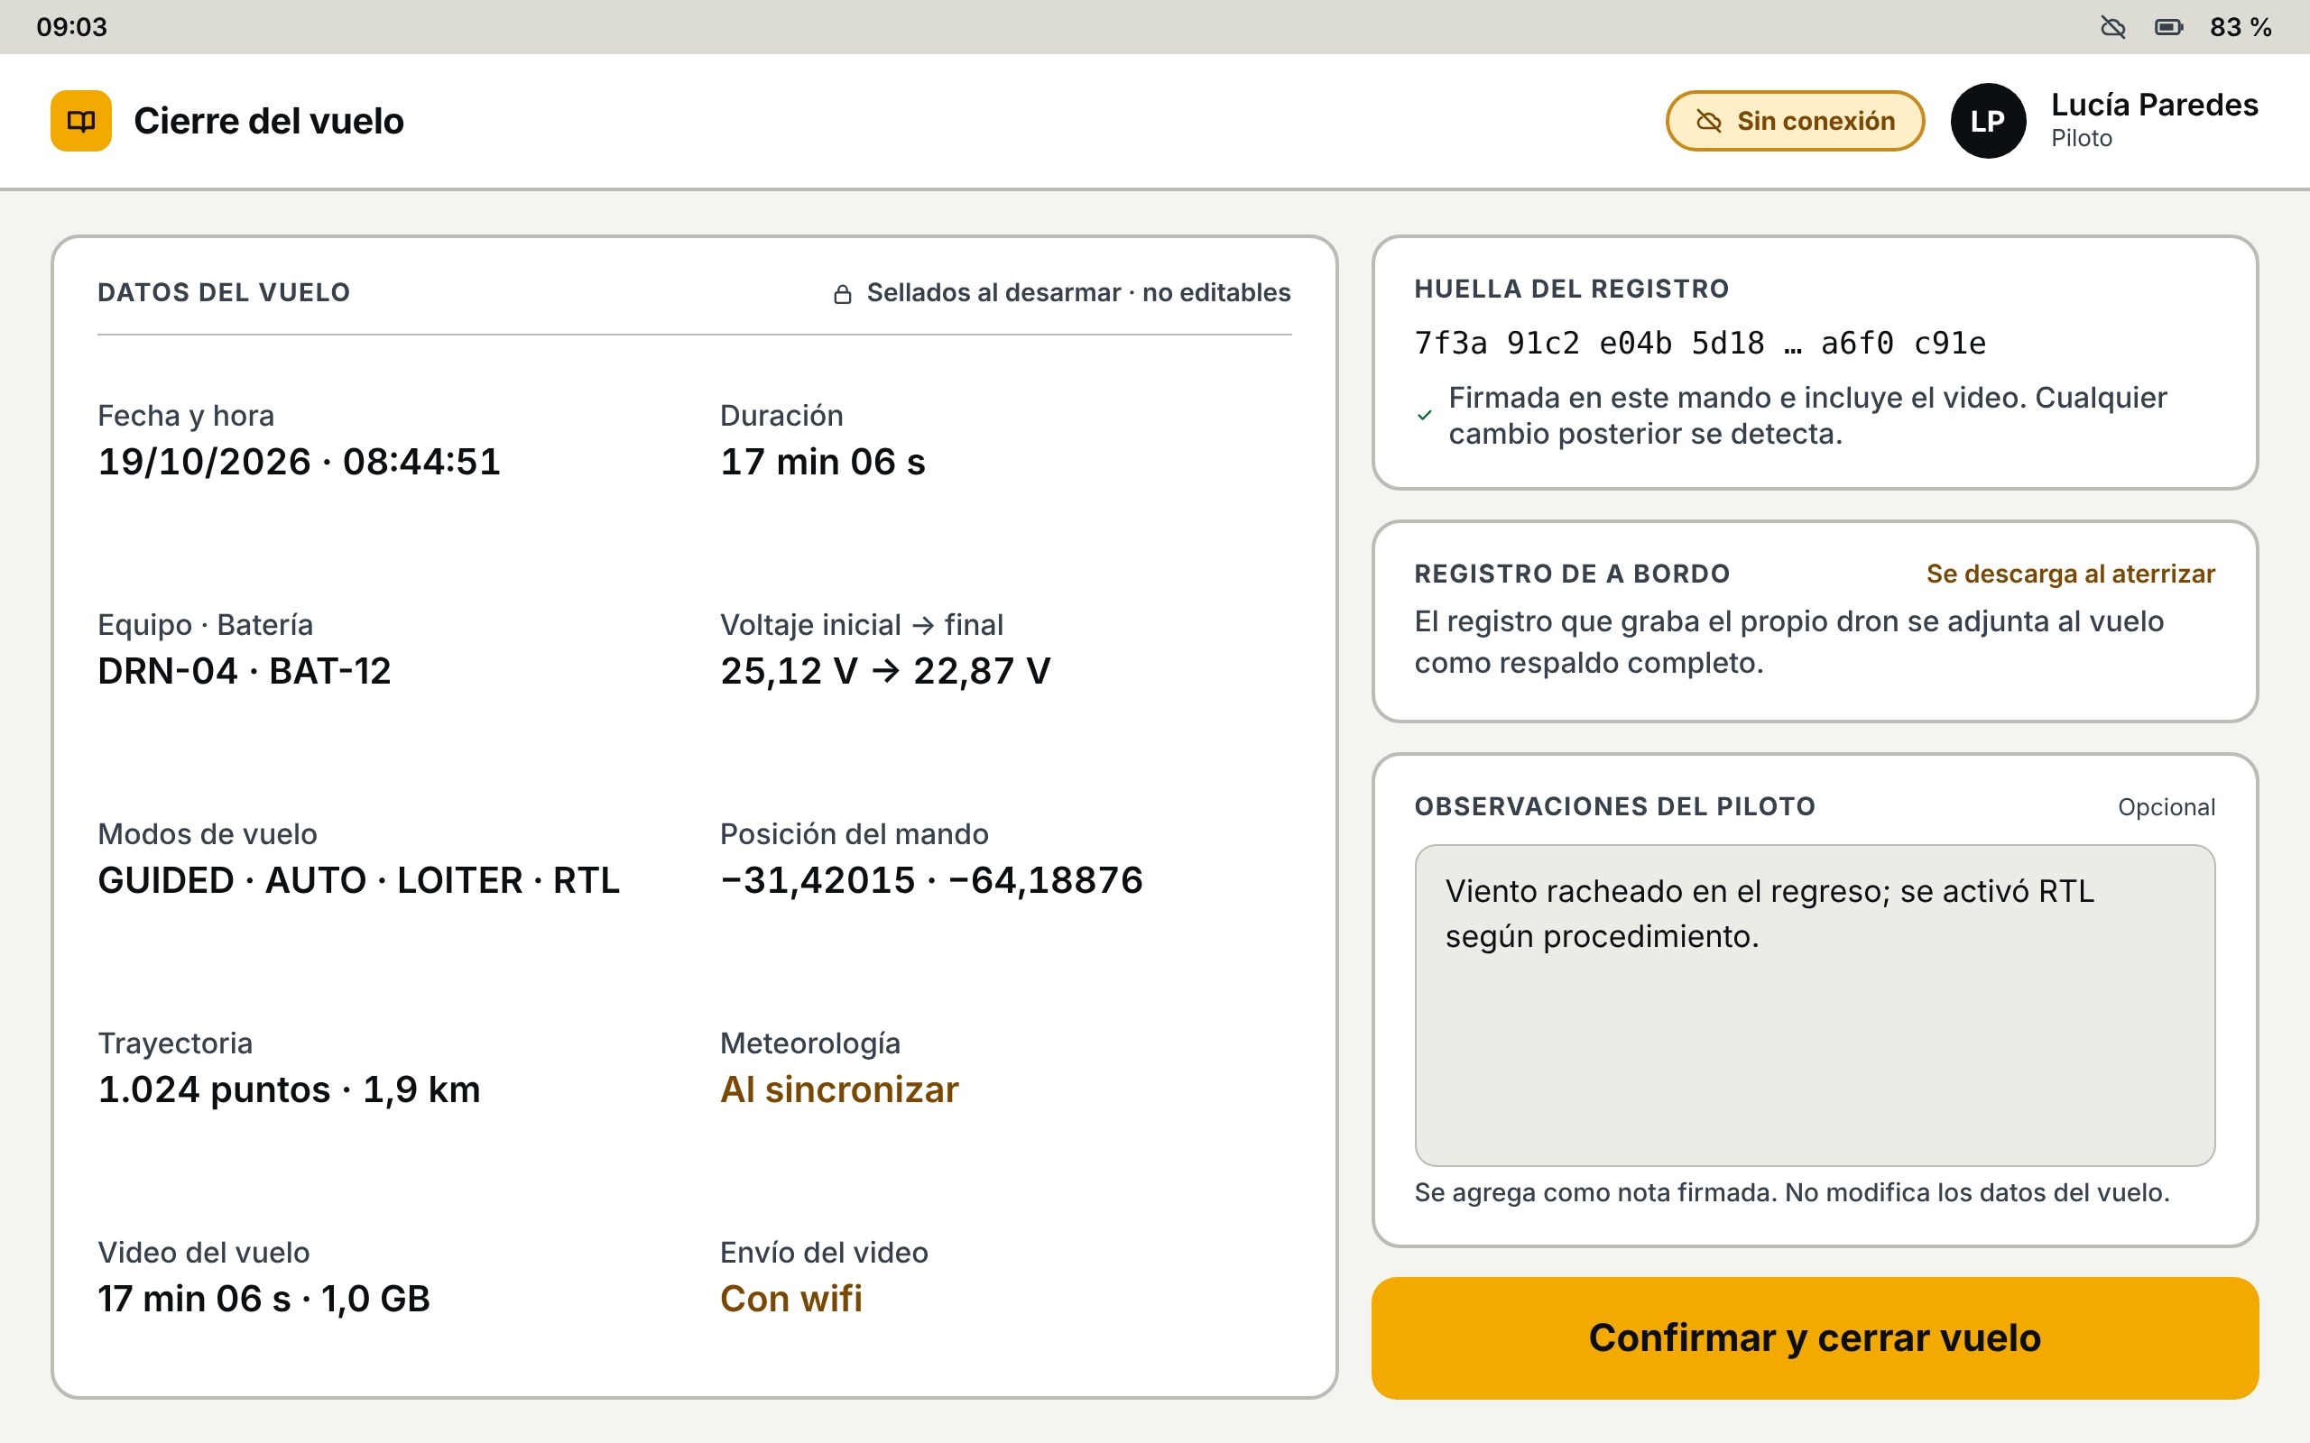Tap the battery icon in status bar
Screen dimensions: 2310x1443
tap(2168, 27)
